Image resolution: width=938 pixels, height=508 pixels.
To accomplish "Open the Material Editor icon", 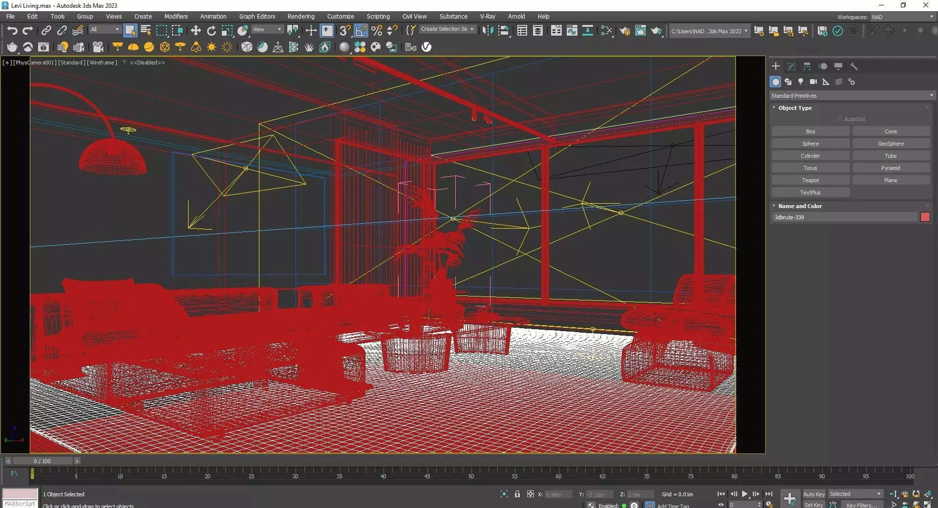I will [606, 31].
